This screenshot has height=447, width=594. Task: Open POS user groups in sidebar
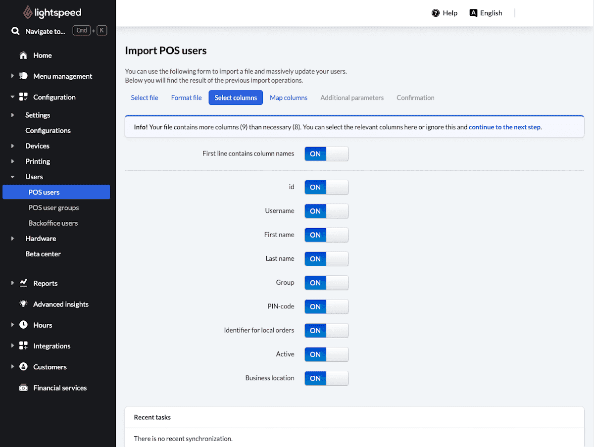[53, 208]
